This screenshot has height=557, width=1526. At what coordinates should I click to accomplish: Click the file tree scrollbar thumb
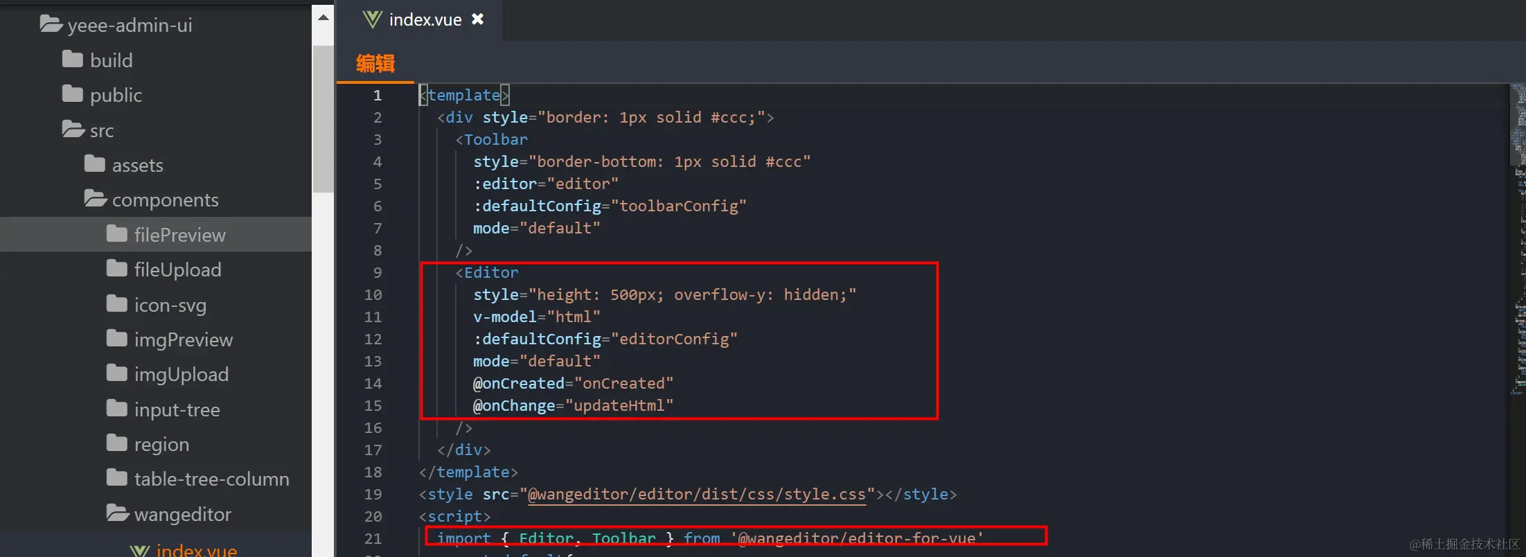pos(323,118)
